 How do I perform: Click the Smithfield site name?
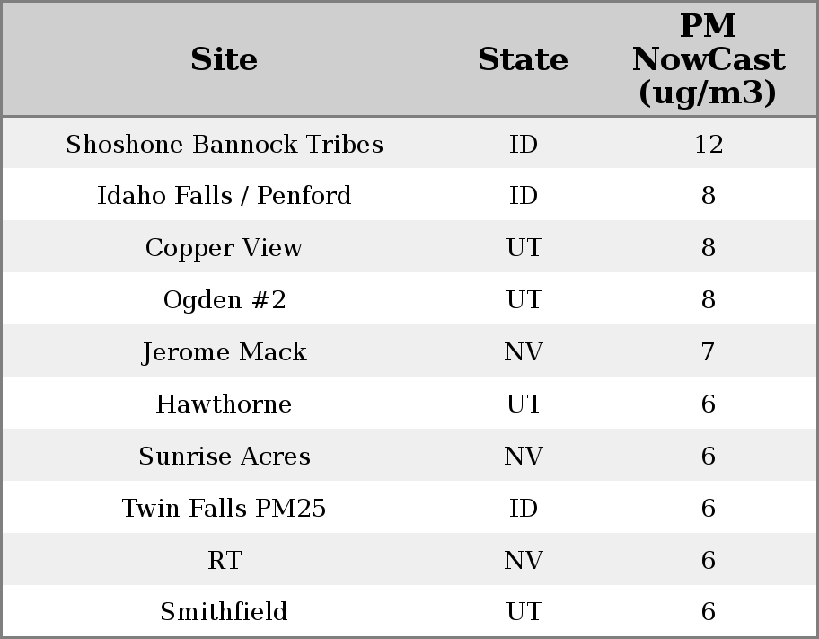click(x=224, y=612)
